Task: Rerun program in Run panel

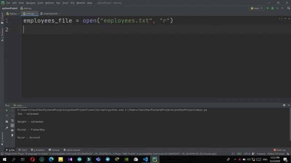Action: pos(7,110)
